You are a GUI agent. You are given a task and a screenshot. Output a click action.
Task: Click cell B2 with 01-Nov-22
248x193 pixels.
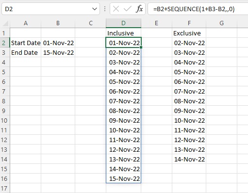pos(58,43)
